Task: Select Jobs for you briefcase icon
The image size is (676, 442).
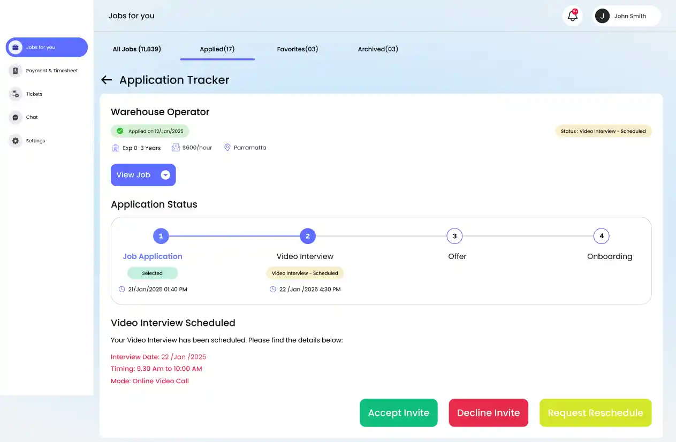Action: click(x=16, y=47)
